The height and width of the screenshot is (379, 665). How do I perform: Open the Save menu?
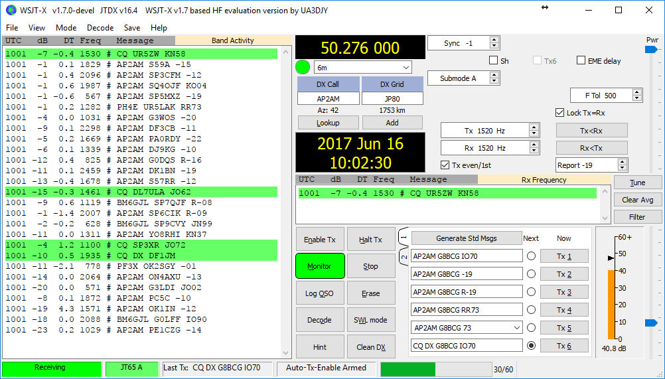tap(132, 28)
